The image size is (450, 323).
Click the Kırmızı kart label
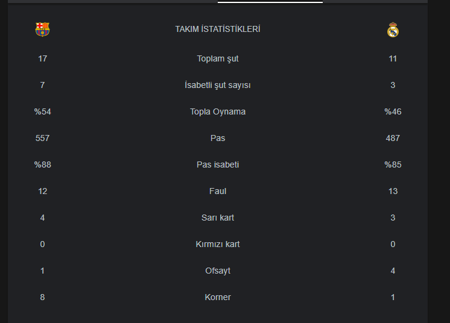(218, 244)
